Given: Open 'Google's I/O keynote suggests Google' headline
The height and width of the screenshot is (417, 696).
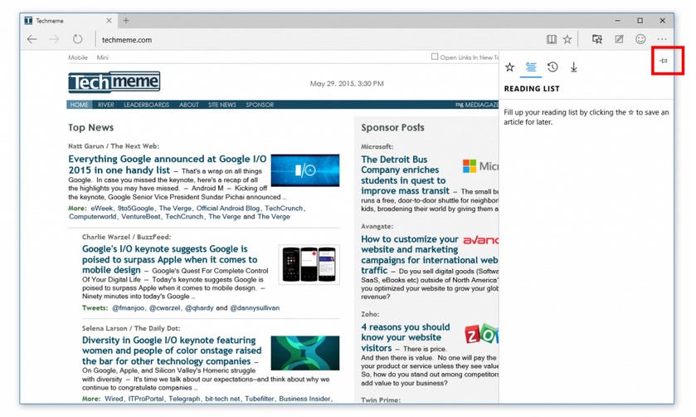Looking at the screenshot, I should pos(169,260).
